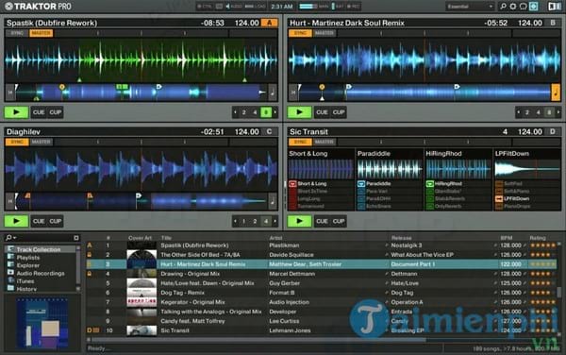Trigger LPFiltDown orange sample cell

tap(499, 198)
